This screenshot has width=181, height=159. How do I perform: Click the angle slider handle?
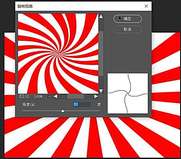[62, 111]
